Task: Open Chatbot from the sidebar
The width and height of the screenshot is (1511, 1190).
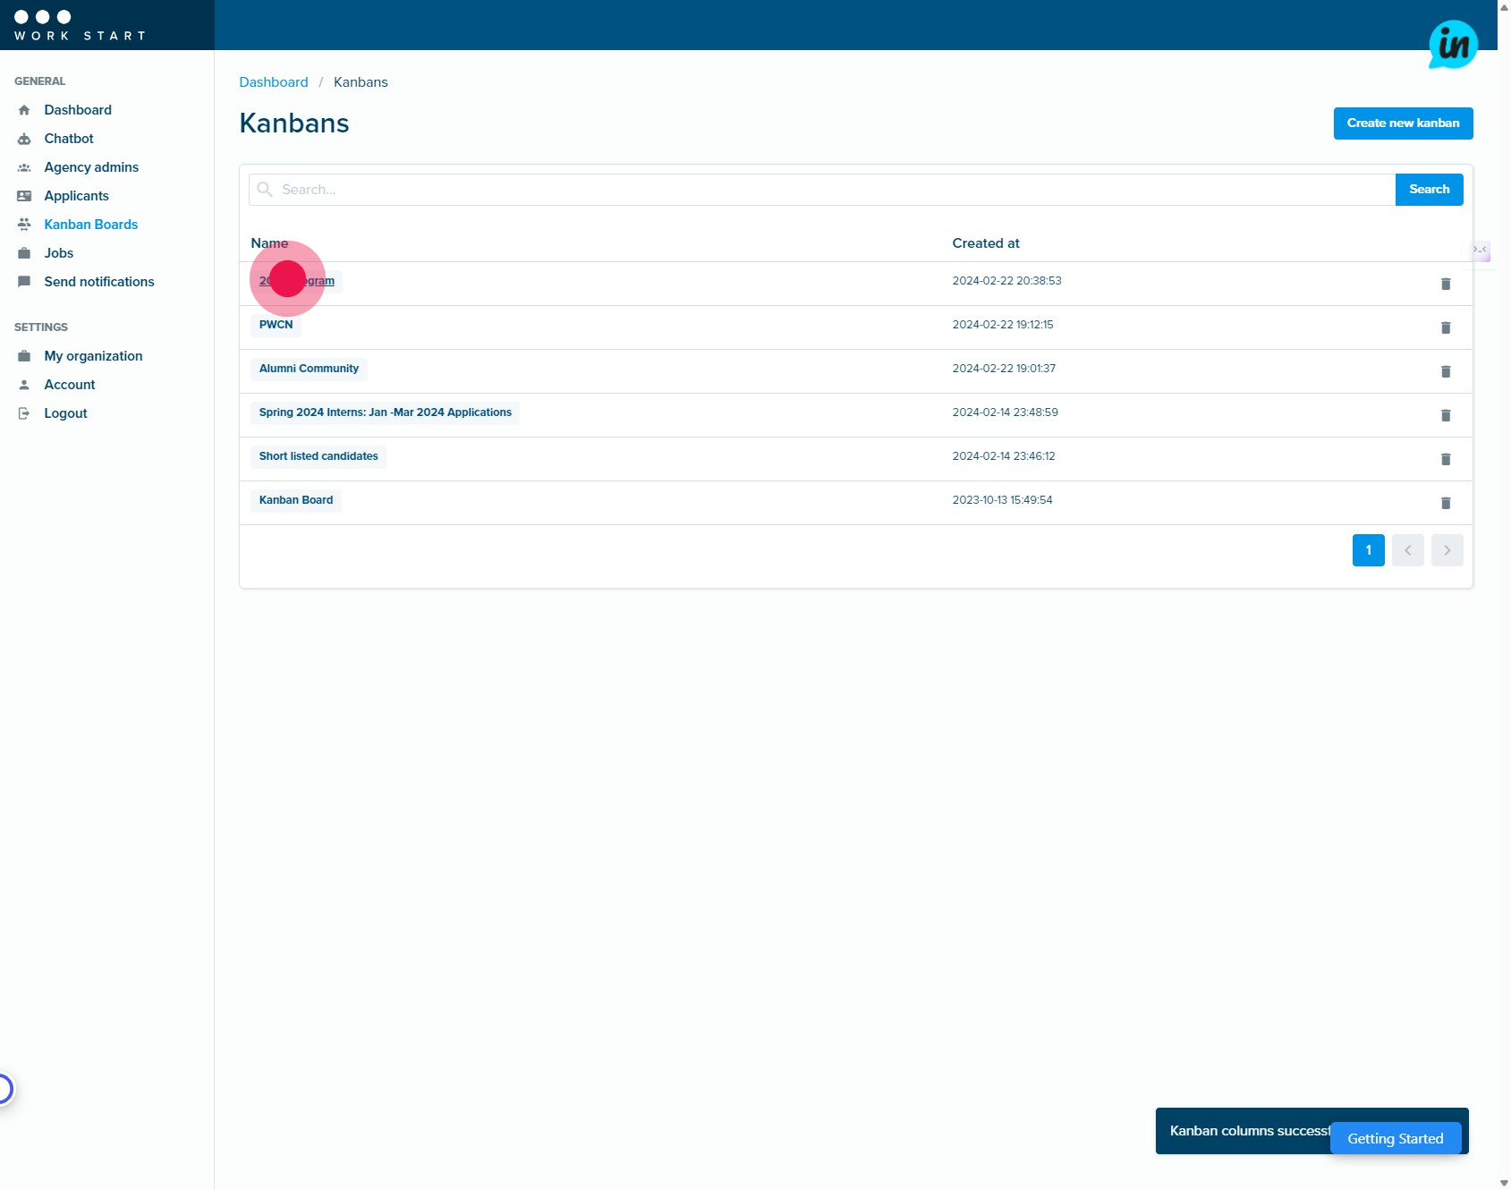Action: coord(69,139)
